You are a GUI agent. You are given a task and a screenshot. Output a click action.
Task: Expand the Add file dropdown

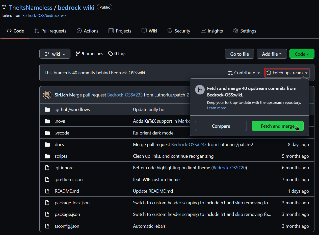pos(272,54)
